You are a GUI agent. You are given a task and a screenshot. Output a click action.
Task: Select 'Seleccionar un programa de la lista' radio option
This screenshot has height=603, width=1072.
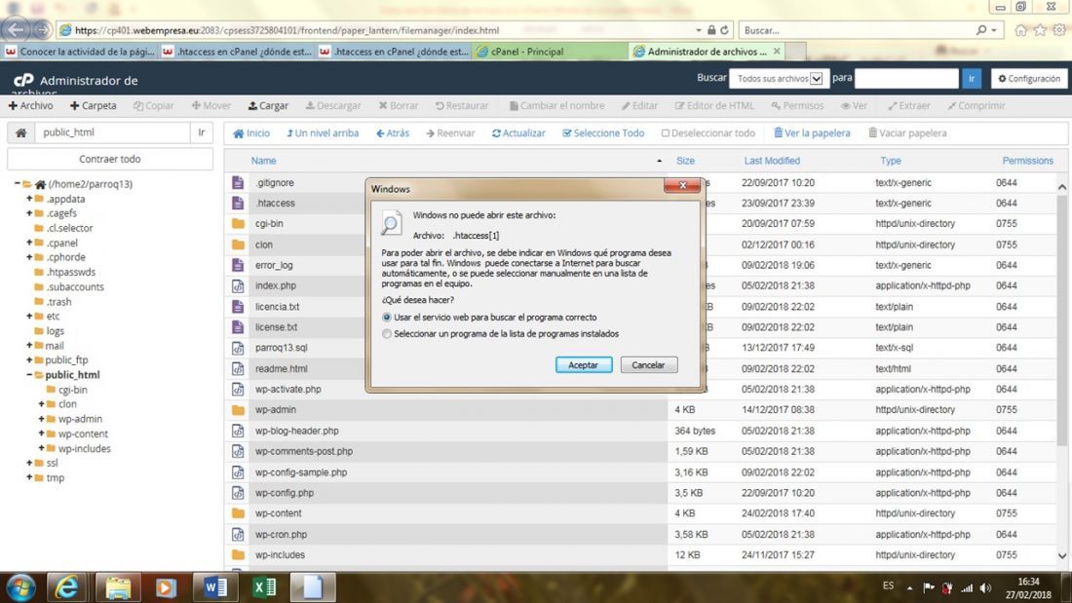[x=387, y=333]
